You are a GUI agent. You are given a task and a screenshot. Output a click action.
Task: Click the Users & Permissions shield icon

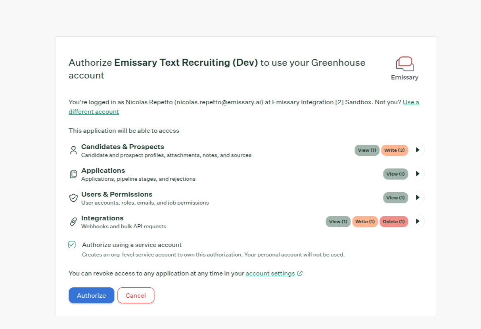pyautogui.click(x=73, y=198)
